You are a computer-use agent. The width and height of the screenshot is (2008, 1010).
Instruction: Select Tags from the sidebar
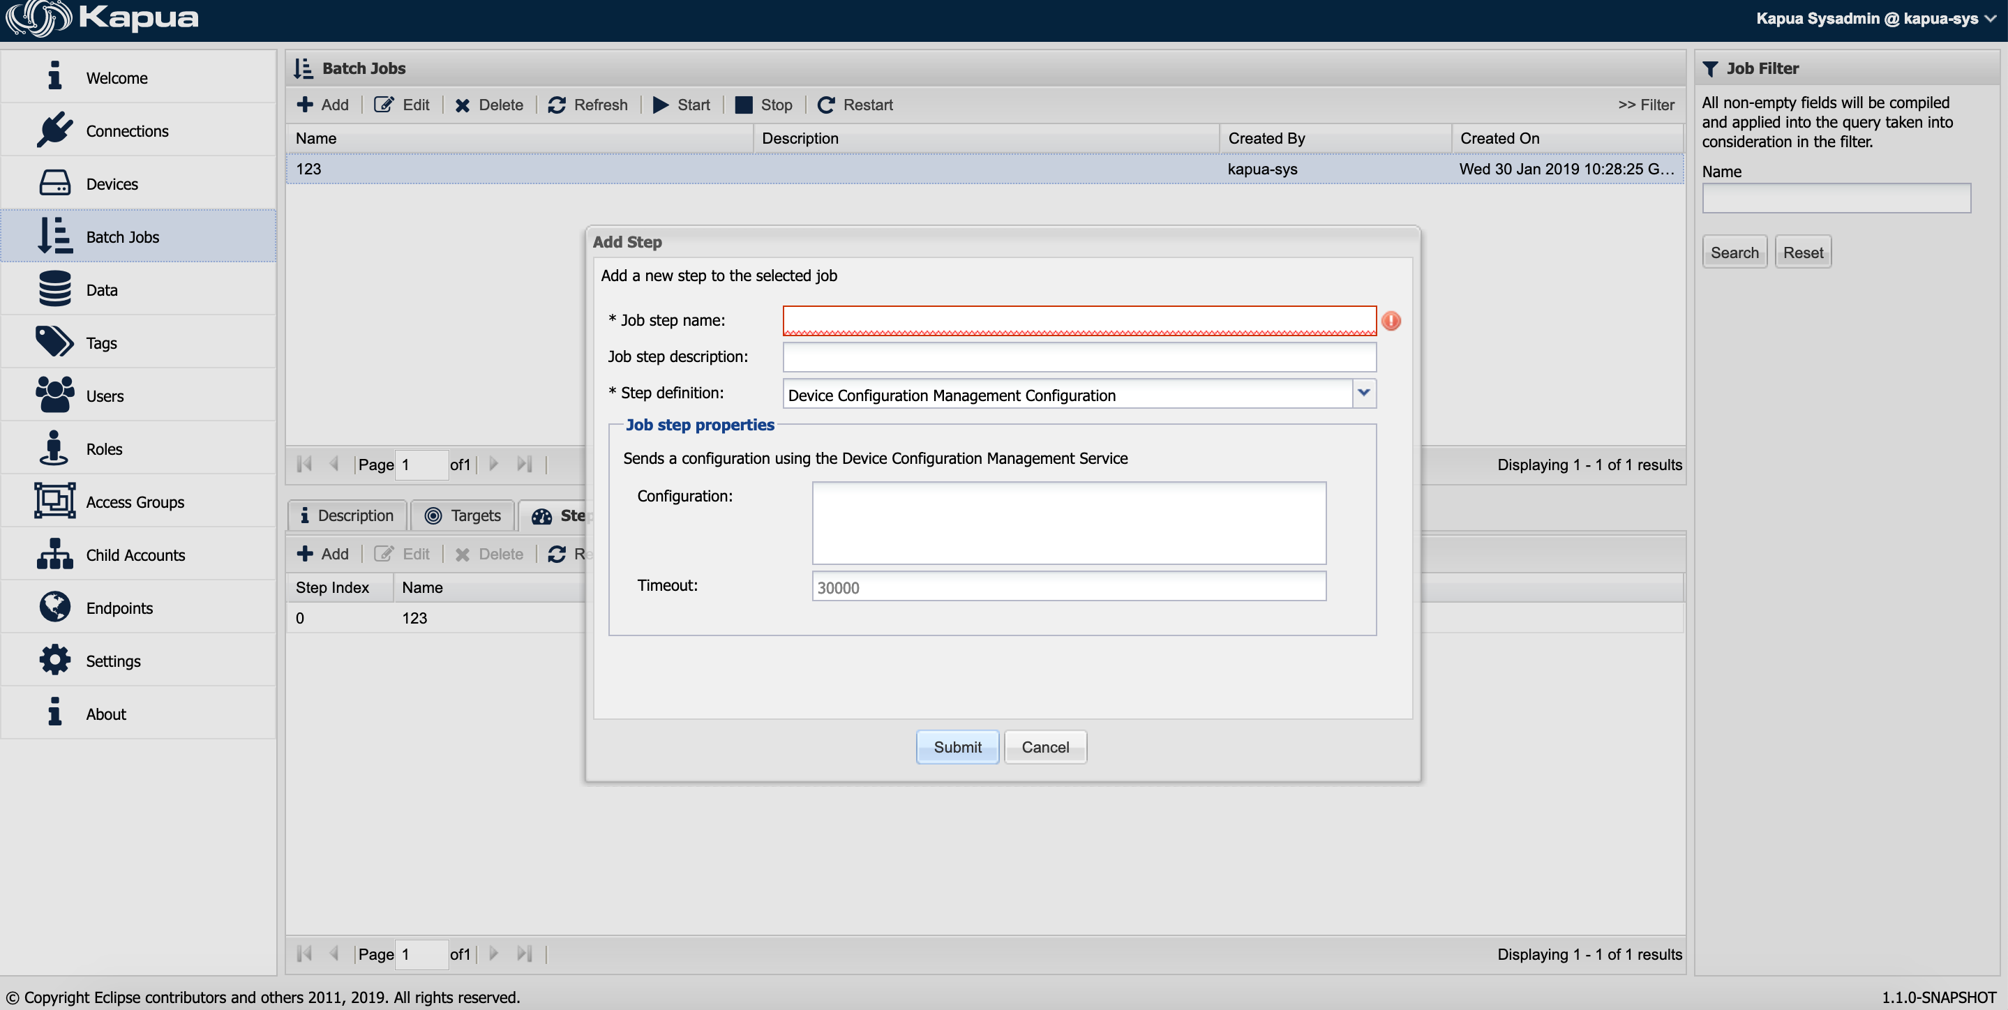point(100,342)
